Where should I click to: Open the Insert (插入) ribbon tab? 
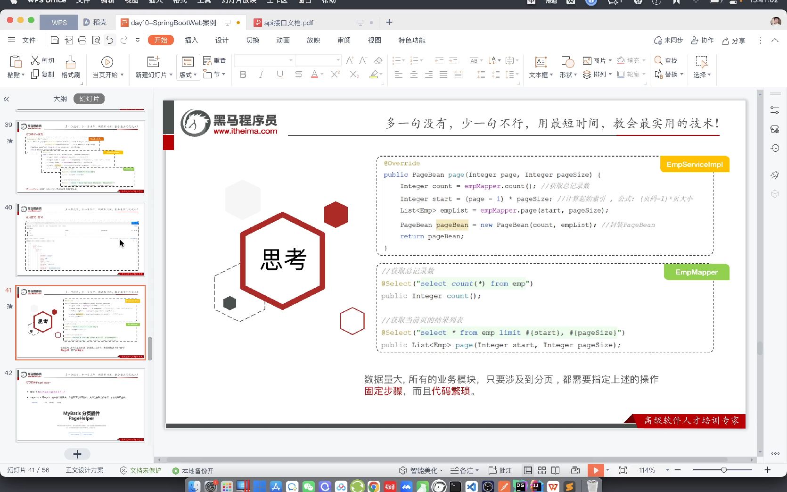tap(191, 41)
